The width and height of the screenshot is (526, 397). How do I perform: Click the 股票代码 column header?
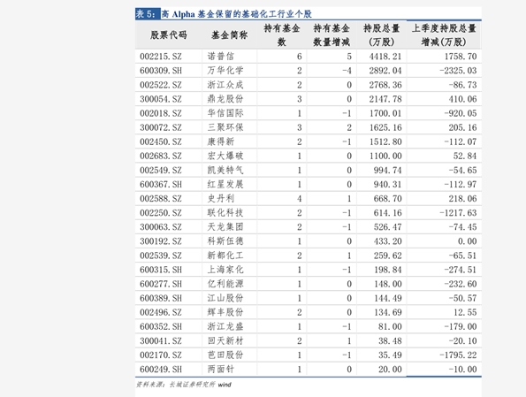tap(168, 34)
